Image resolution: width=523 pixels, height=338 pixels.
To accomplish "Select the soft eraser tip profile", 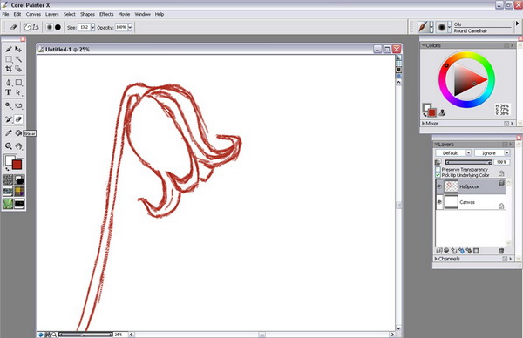I will [50, 27].
